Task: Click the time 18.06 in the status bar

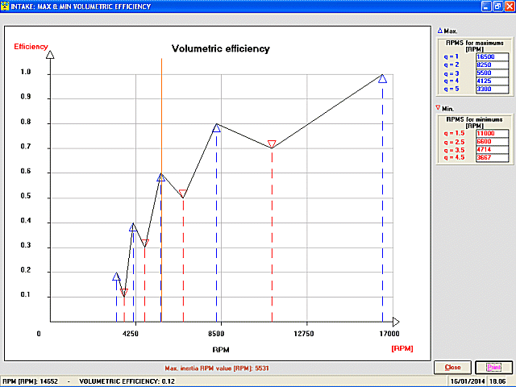Action: (497, 381)
